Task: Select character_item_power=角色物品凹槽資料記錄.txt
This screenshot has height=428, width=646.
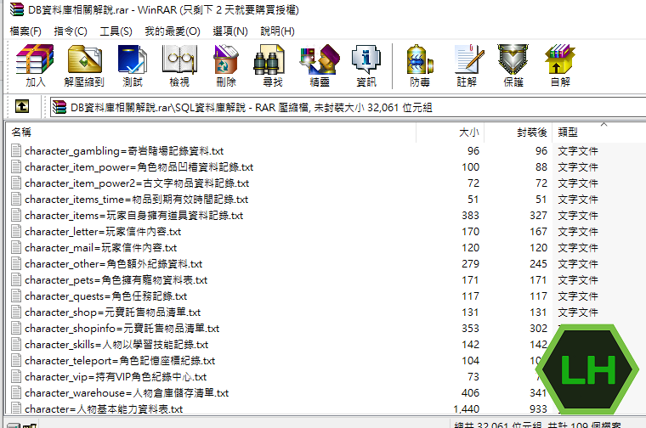Action: click(139, 167)
